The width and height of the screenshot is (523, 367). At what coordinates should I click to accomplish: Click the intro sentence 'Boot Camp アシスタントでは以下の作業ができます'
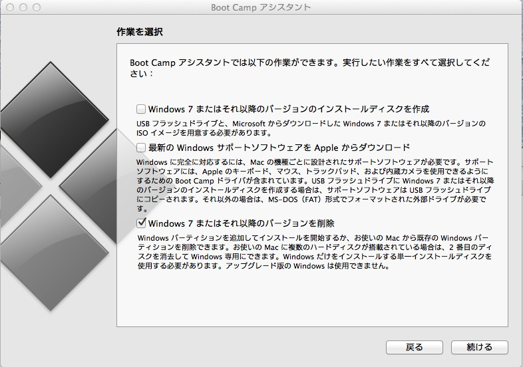coord(234,62)
